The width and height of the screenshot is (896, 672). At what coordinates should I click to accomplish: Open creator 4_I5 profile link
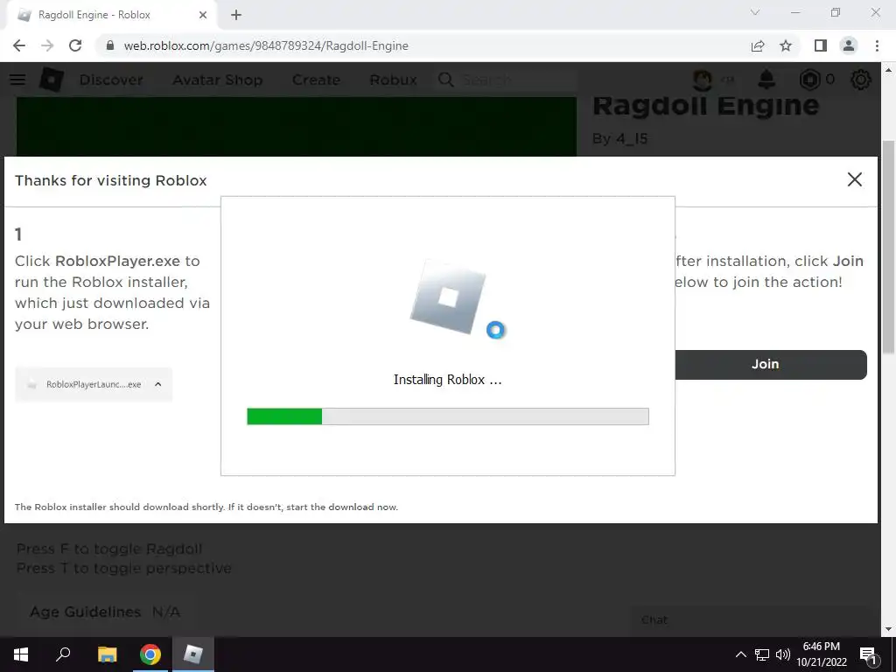(632, 139)
